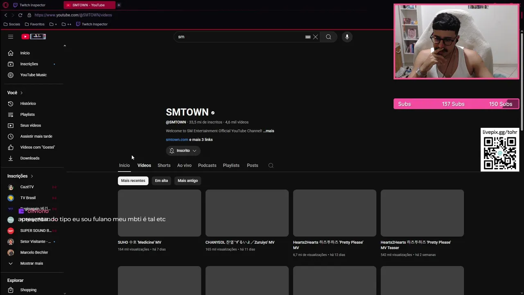Open the Sociais bookmark folder

(x=11, y=24)
